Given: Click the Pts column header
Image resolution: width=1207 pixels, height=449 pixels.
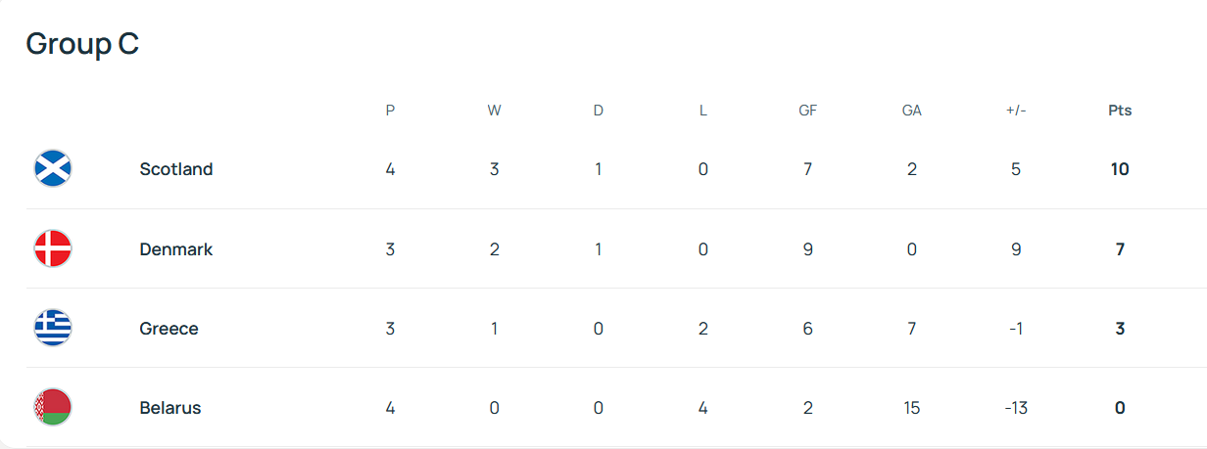Looking at the screenshot, I should point(1120,111).
